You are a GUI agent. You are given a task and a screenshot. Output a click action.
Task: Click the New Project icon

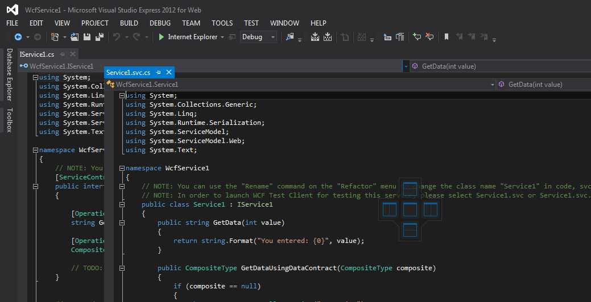click(55, 37)
